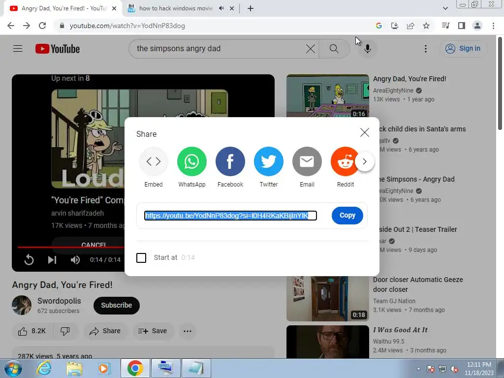
Task: Open YouTube settings three-dot menu
Action: click(426, 49)
